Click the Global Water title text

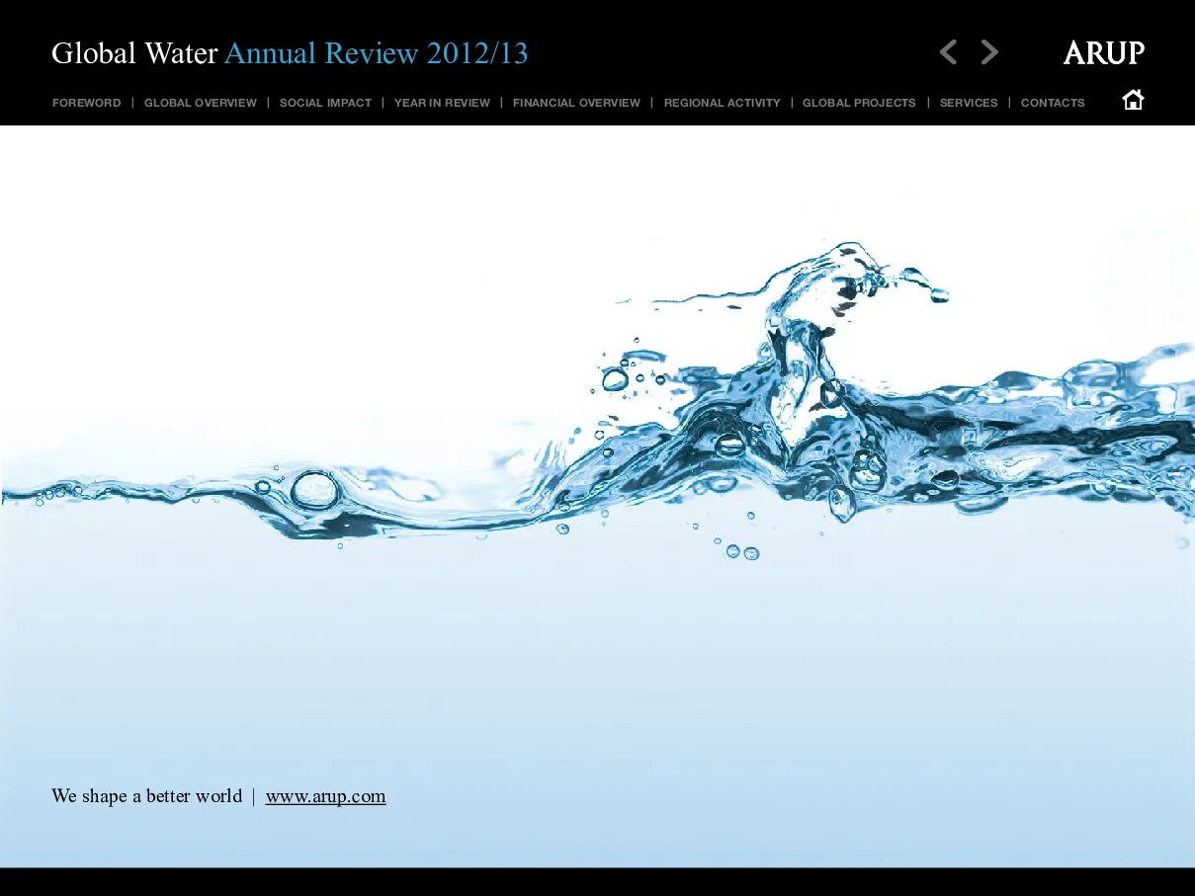click(134, 53)
